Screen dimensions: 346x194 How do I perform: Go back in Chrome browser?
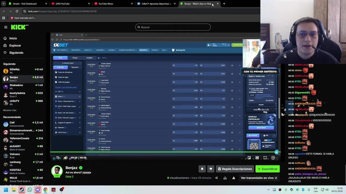point(4,11)
